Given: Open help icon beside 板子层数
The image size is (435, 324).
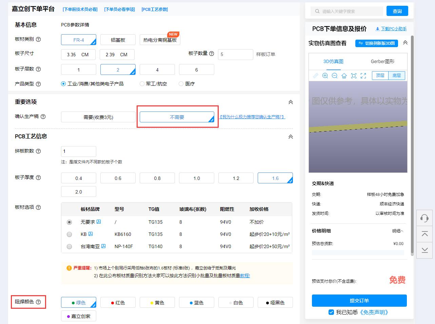Looking at the screenshot, I should 38,69.
